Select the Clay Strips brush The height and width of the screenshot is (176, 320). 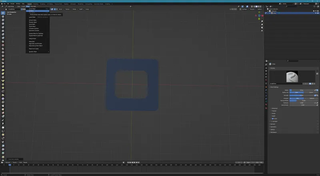pos(3,24)
